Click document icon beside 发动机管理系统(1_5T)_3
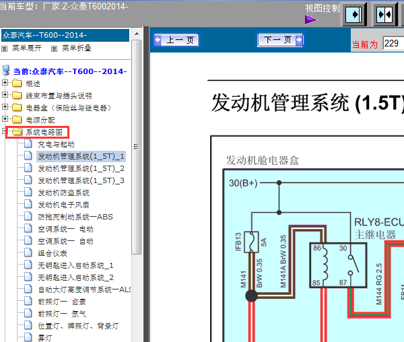This screenshot has width=404, height=342. click(x=28, y=180)
